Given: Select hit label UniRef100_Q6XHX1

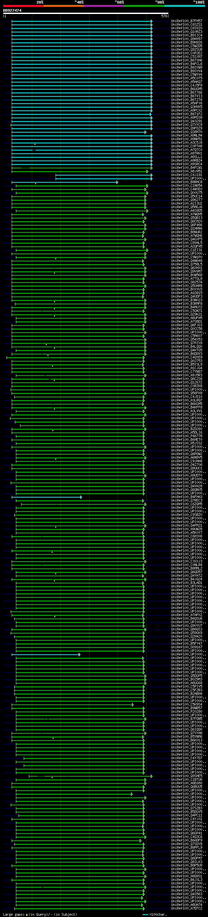Looking at the screenshot, I should tap(187, 268).
